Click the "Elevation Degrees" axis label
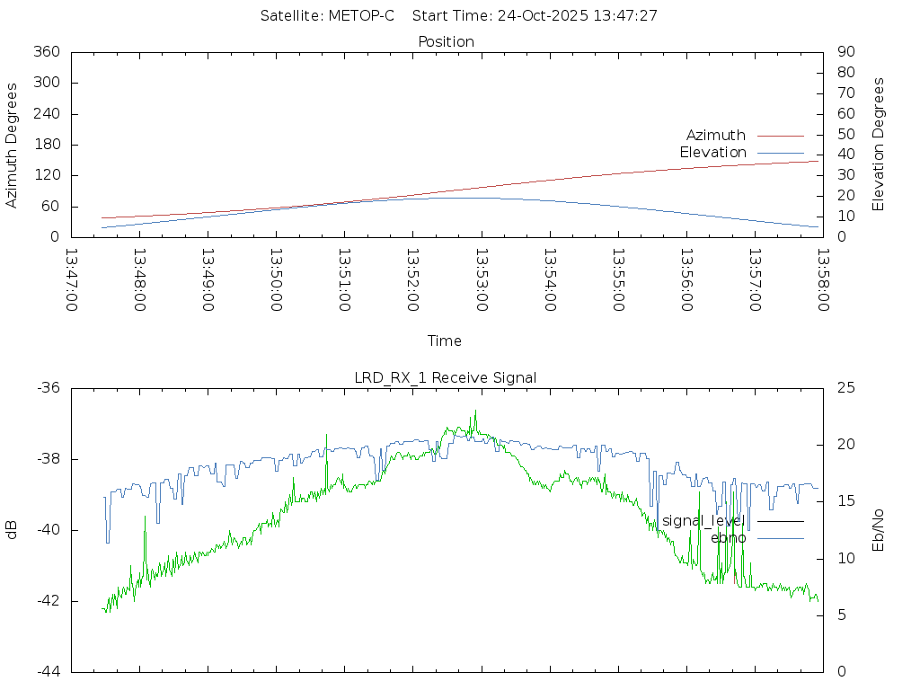Image resolution: width=920 pixels, height=690 pixels. click(879, 145)
